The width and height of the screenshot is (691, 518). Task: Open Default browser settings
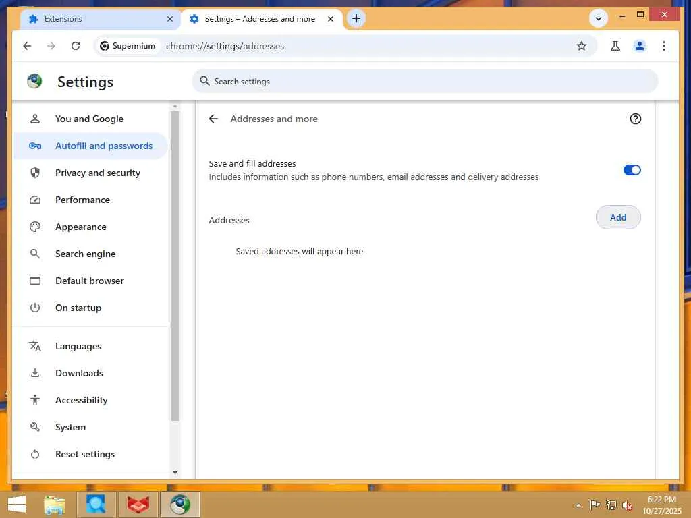click(x=90, y=281)
